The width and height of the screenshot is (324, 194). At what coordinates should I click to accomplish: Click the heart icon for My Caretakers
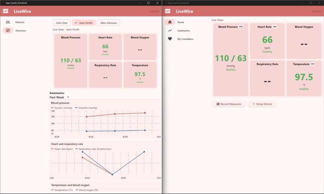(170, 39)
